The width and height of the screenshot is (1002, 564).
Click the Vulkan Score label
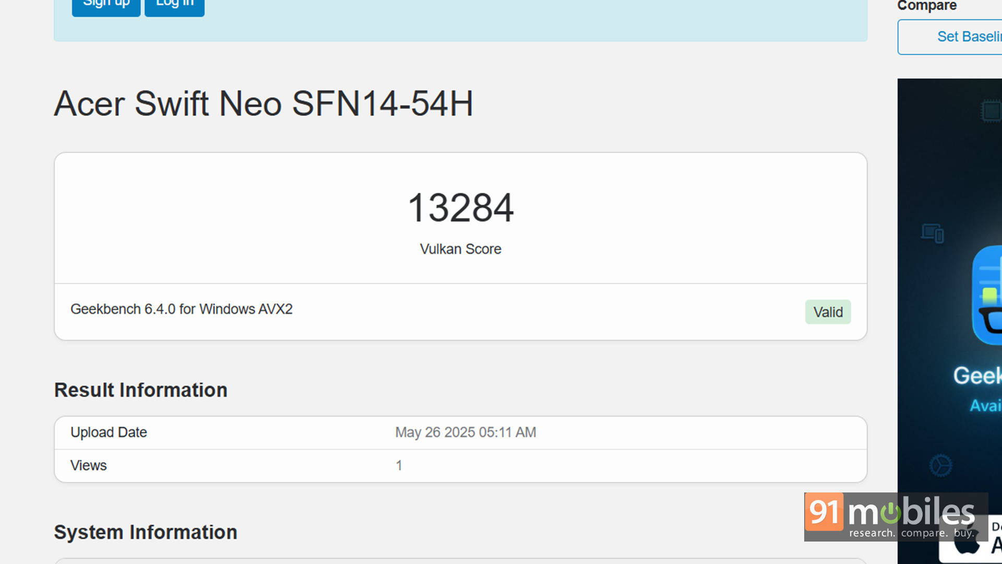click(x=460, y=249)
